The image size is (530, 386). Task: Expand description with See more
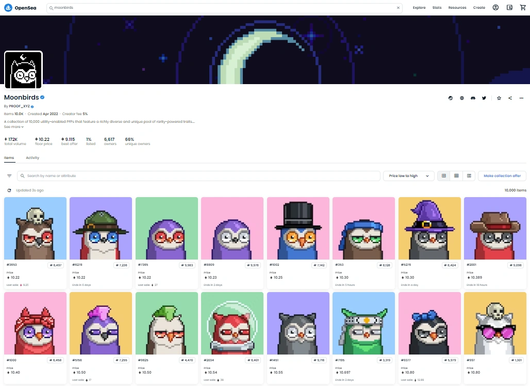click(14, 127)
